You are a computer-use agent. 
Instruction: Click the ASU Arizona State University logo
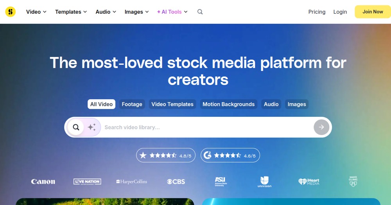pos(221,182)
